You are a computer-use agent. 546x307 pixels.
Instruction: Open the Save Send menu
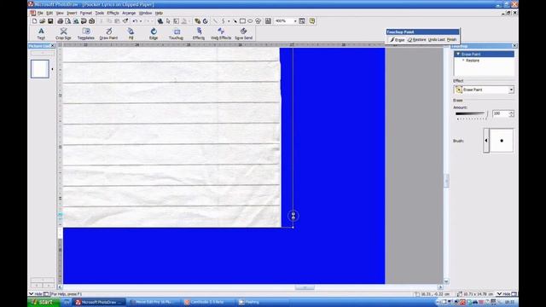[243, 34]
